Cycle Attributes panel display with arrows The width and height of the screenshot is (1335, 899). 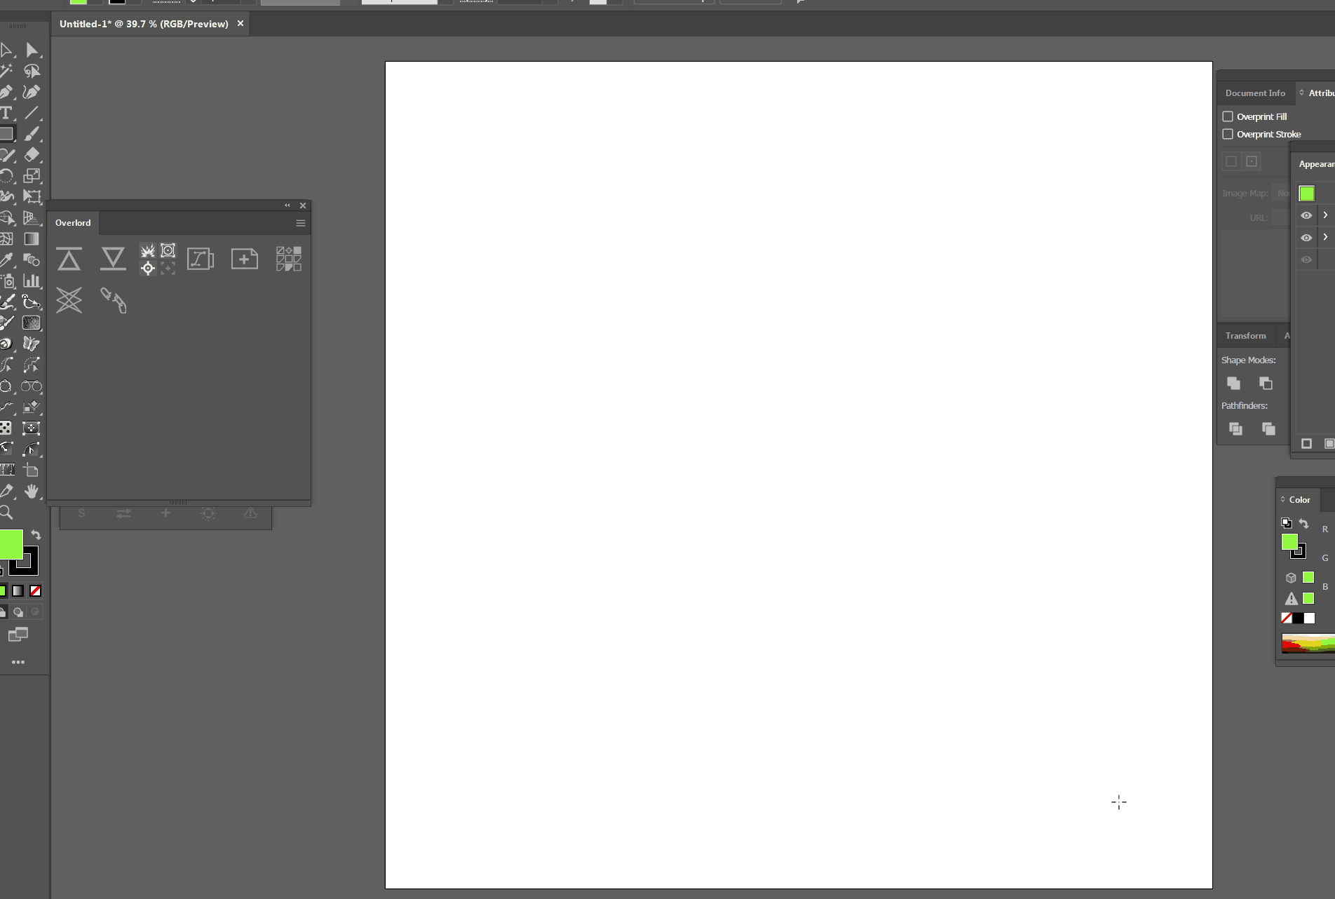(x=1302, y=93)
